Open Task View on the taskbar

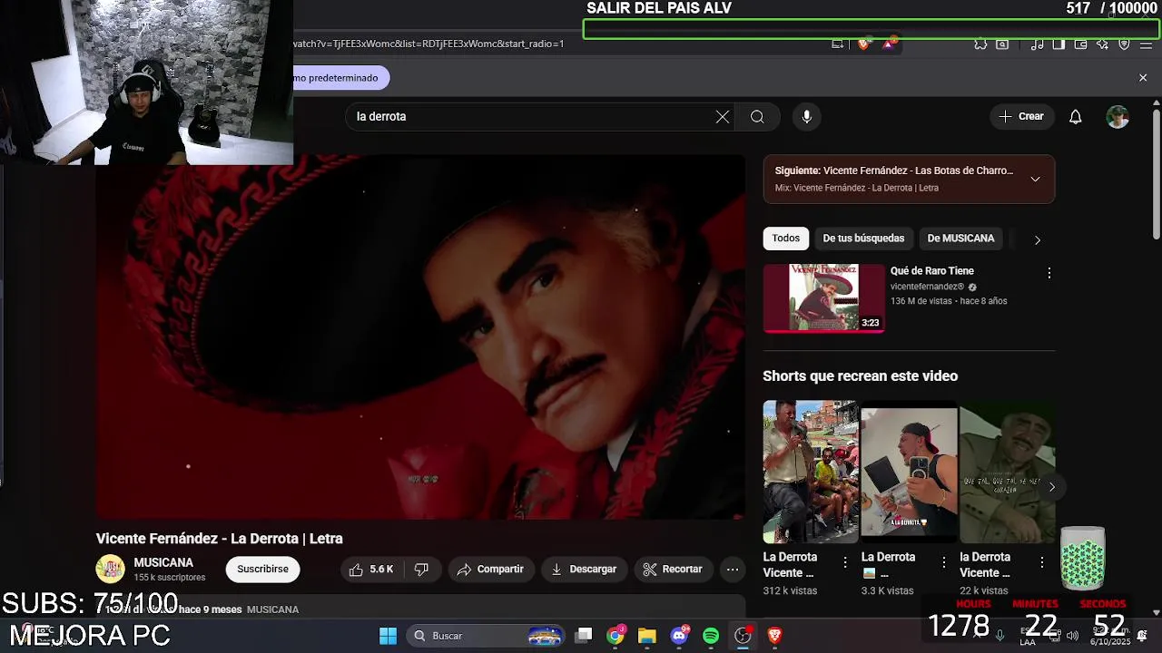pyautogui.click(x=584, y=636)
